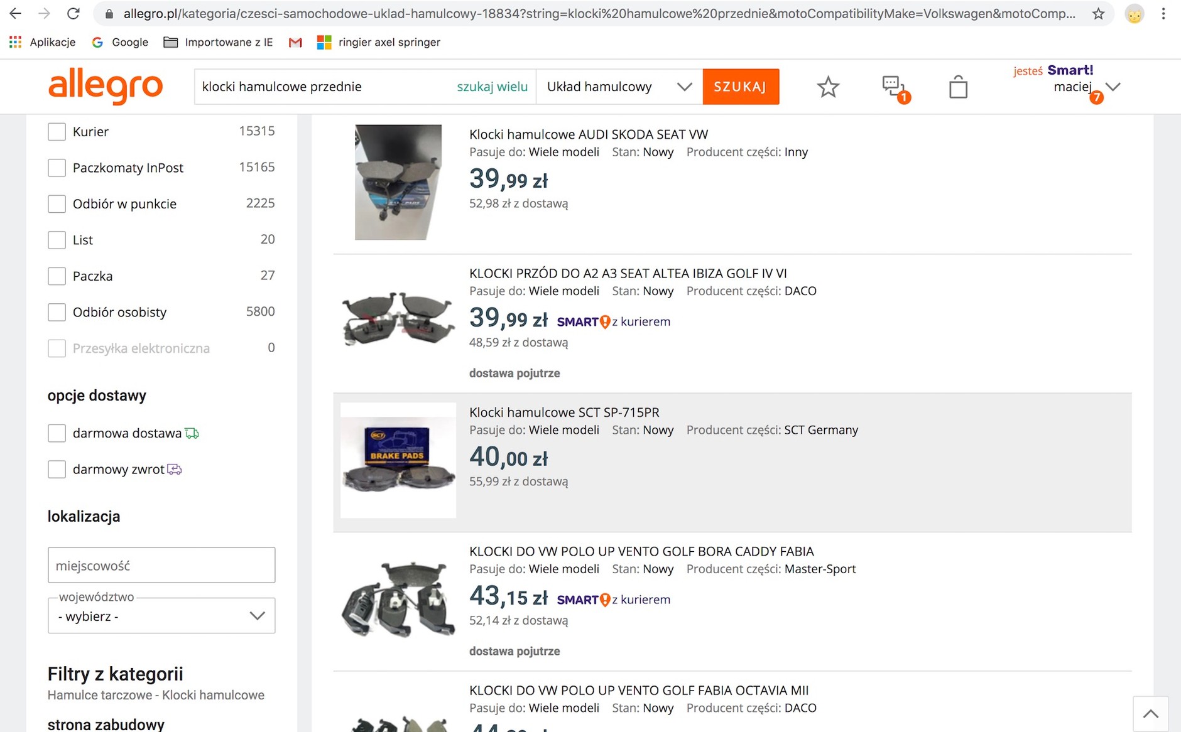Click the thumbnail of AUDI SKODA SEAT VW pads
The image size is (1181, 732).
(x=398, y=182)
